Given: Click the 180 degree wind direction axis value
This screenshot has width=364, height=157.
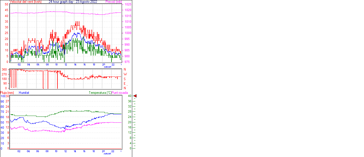Looking at the screenshot, I should pos(4,79).
